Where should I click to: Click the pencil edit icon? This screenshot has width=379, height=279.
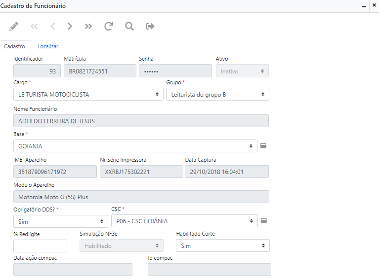click(x=14, y=26)
